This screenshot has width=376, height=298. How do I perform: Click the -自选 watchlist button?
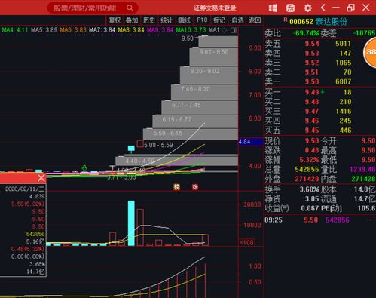[237, 20]
